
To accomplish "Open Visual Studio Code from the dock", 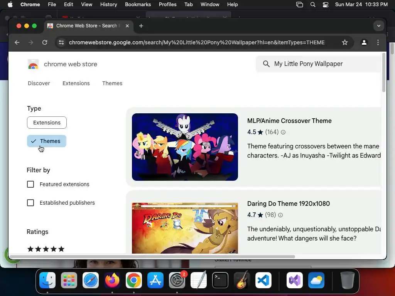I will click(x=263, y=280).
